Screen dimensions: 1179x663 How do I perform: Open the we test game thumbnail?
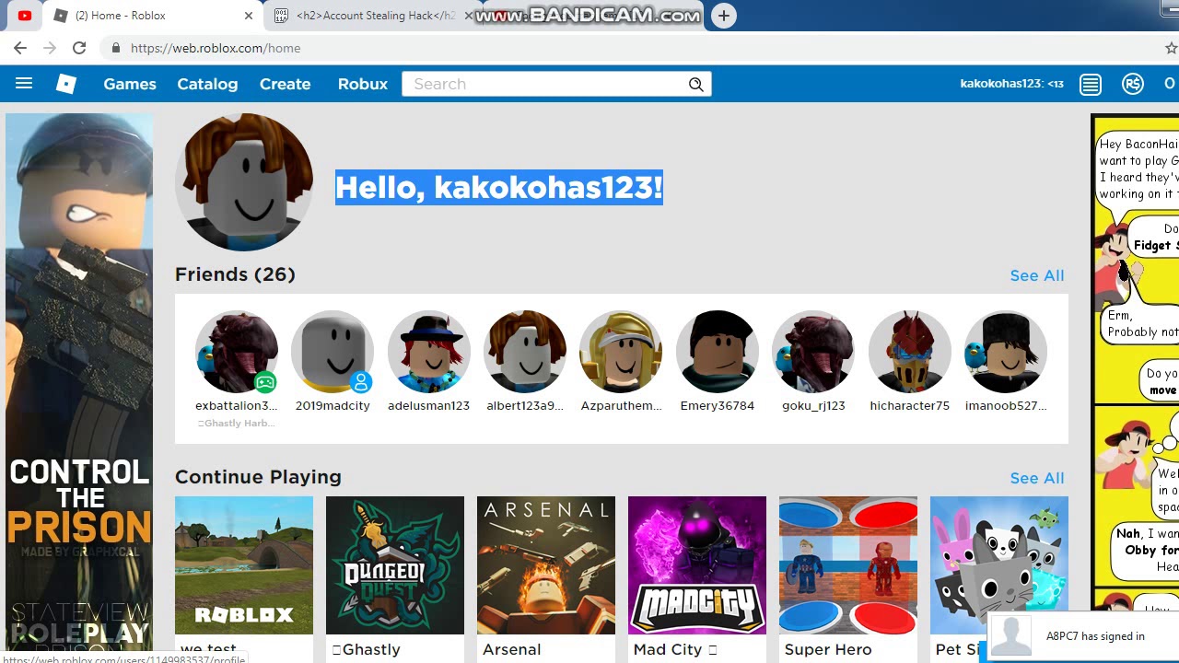point(244,565)
